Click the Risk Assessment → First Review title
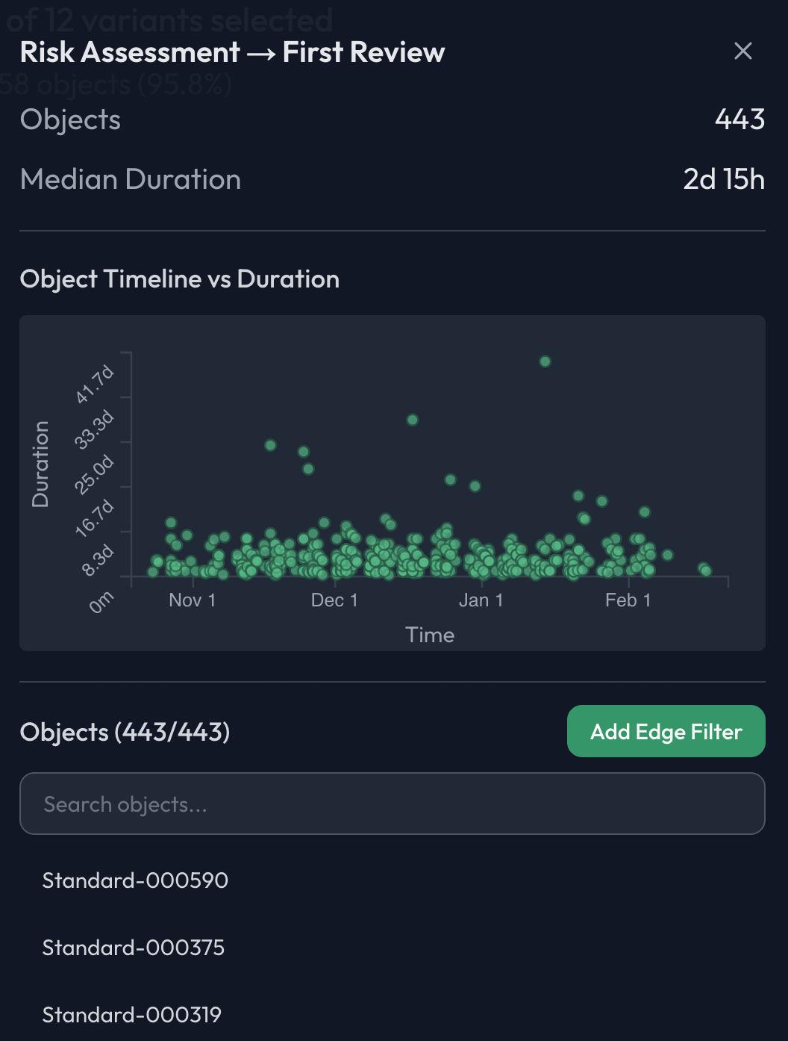The width and height of the screenshot is (788, 1041). click(x=232, y=52)
